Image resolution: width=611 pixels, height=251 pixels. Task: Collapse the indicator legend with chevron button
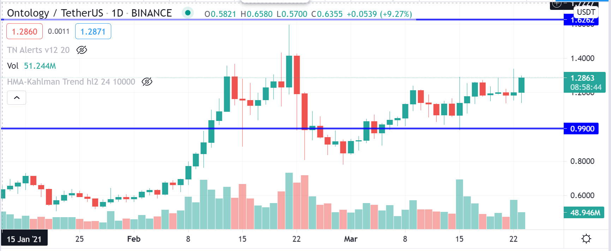pos(17,98)
